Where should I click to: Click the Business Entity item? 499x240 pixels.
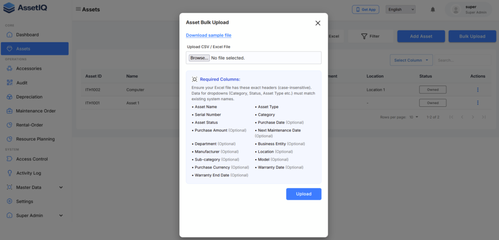click(x=280, y=144)
